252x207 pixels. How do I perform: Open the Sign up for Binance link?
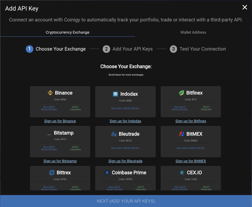point(60,121)
